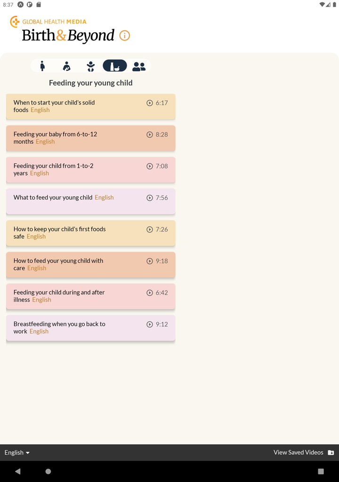Open the two-people group category icon
This screenshot has width=339, height=482.
tap(139, 66)
